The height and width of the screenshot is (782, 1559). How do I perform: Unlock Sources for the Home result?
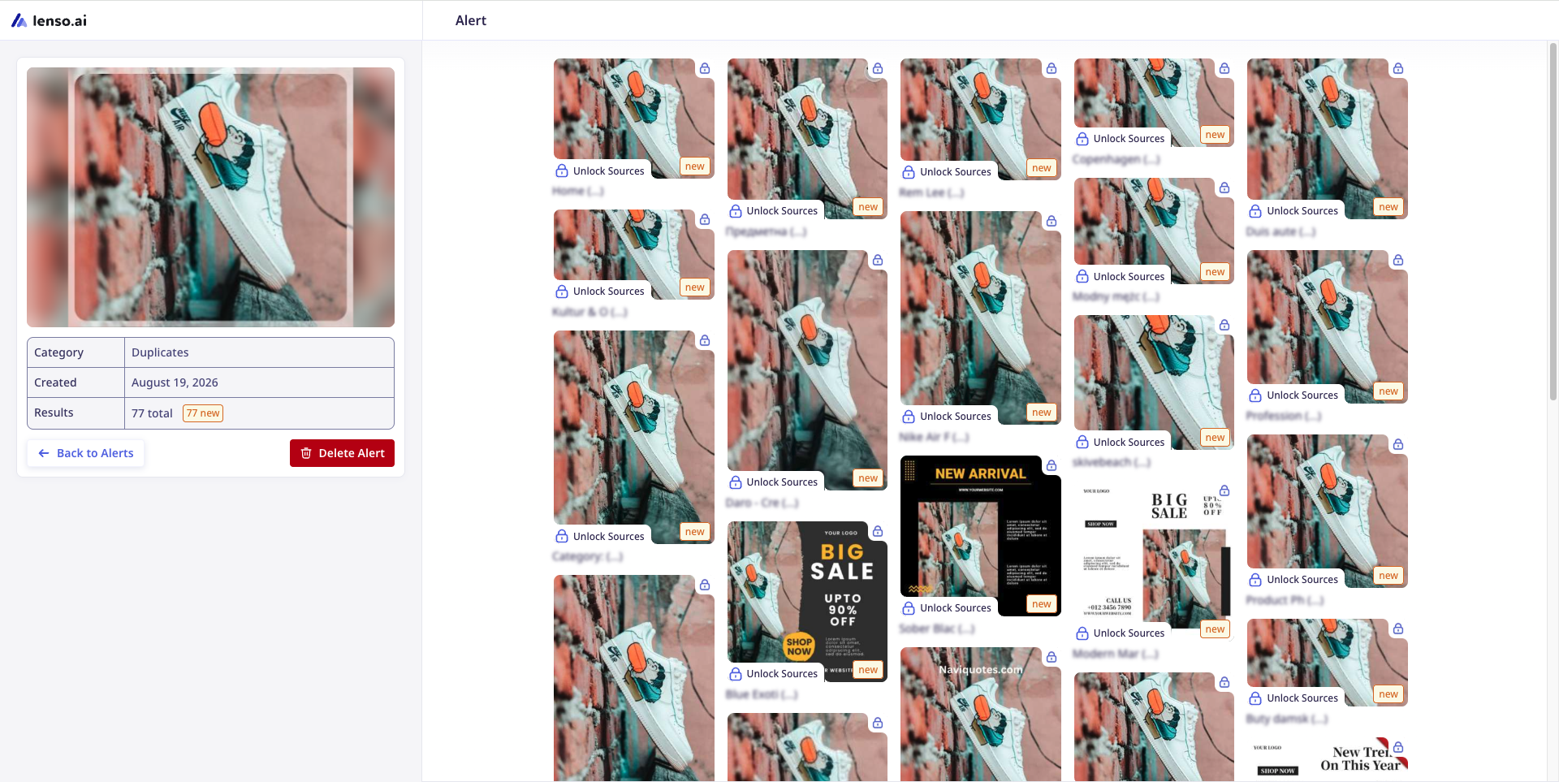[x=600, y=171]
